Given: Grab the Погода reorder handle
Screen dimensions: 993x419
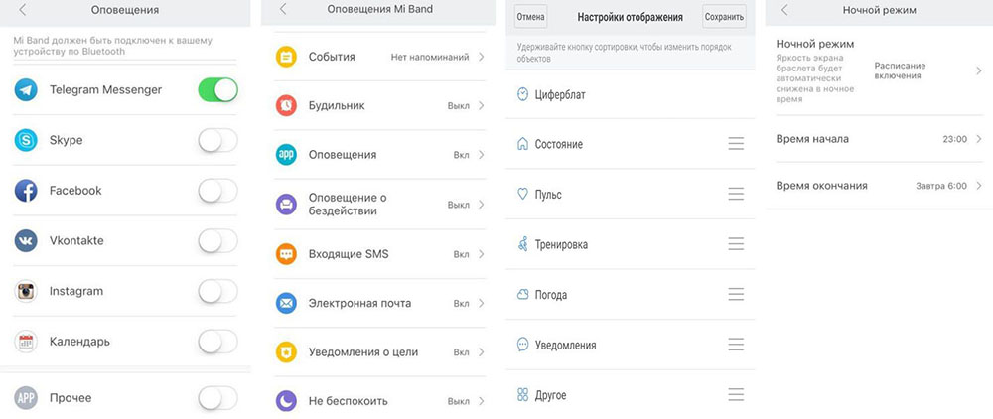Looking at the screenshot, I should coord(736,295).
